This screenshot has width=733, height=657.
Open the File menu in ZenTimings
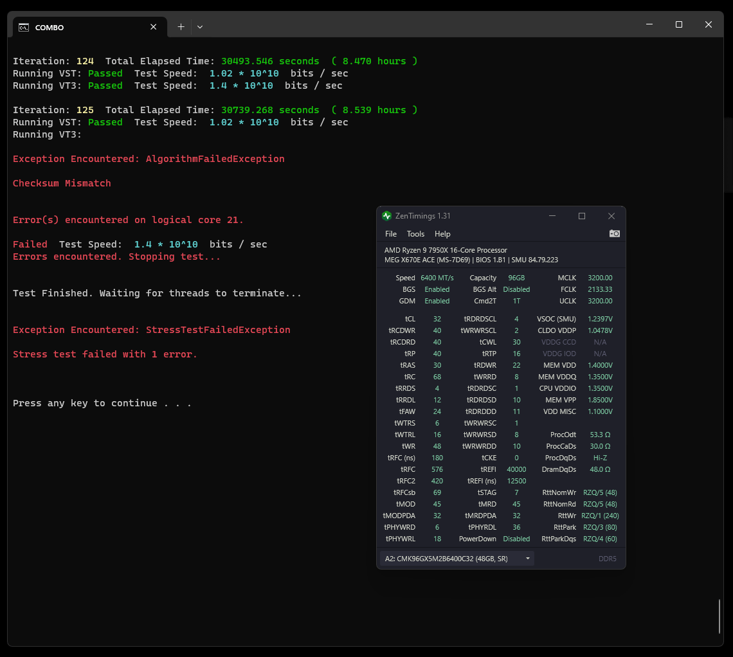[391, 234]
